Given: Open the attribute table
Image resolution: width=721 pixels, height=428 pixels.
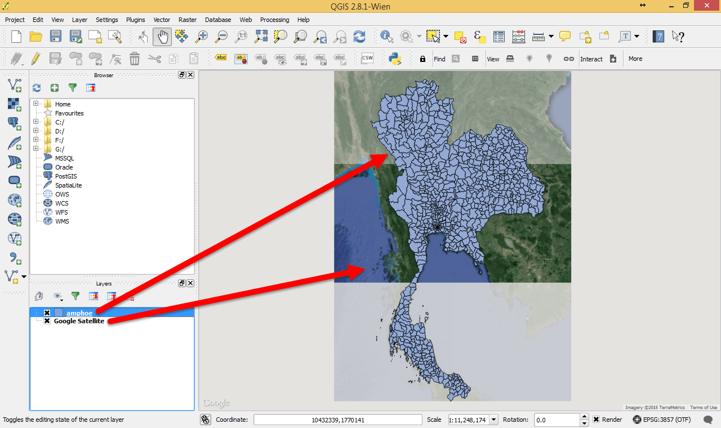Looking at the screenshot, I should coord(499,36).
